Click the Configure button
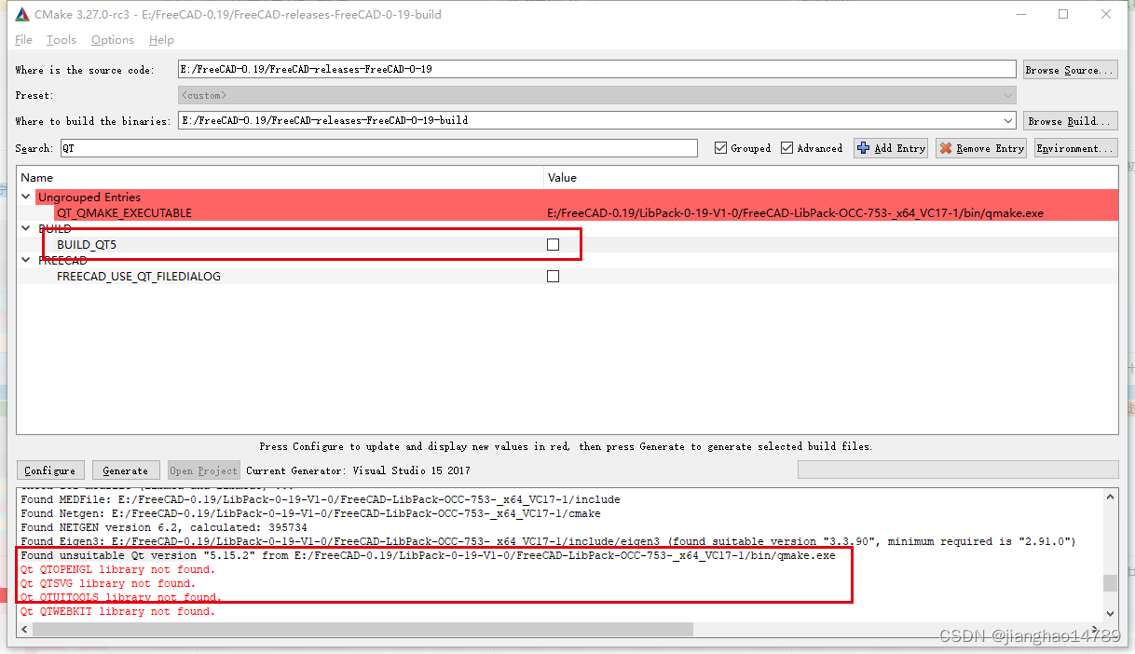Screen dimensions: 1135x654 coord(50,470)
